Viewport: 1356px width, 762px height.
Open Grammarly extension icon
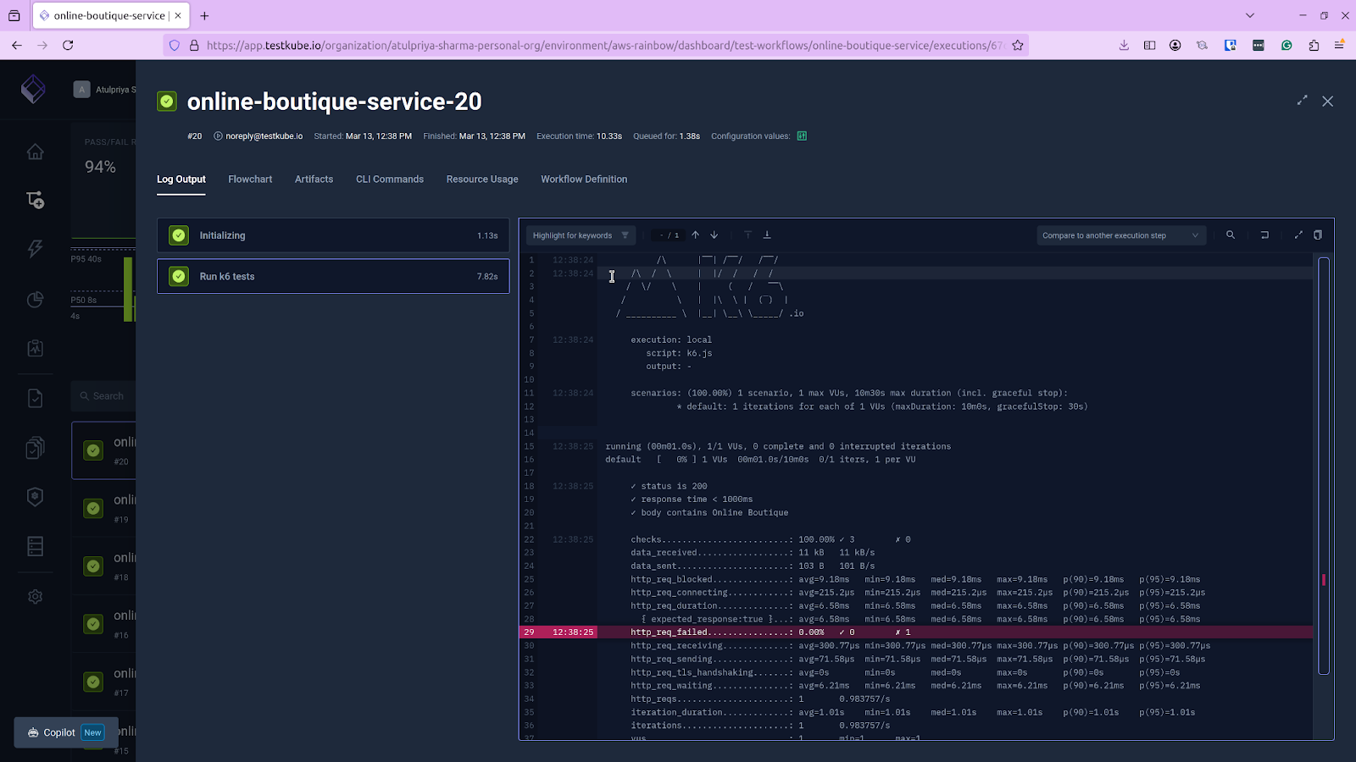pos(1287,46)
